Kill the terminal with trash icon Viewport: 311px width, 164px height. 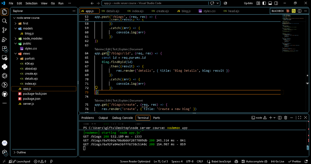point(286,118)
